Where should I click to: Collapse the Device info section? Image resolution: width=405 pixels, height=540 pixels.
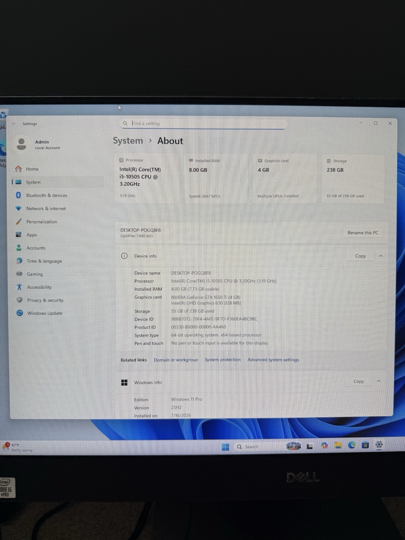(x=381, y=256)
